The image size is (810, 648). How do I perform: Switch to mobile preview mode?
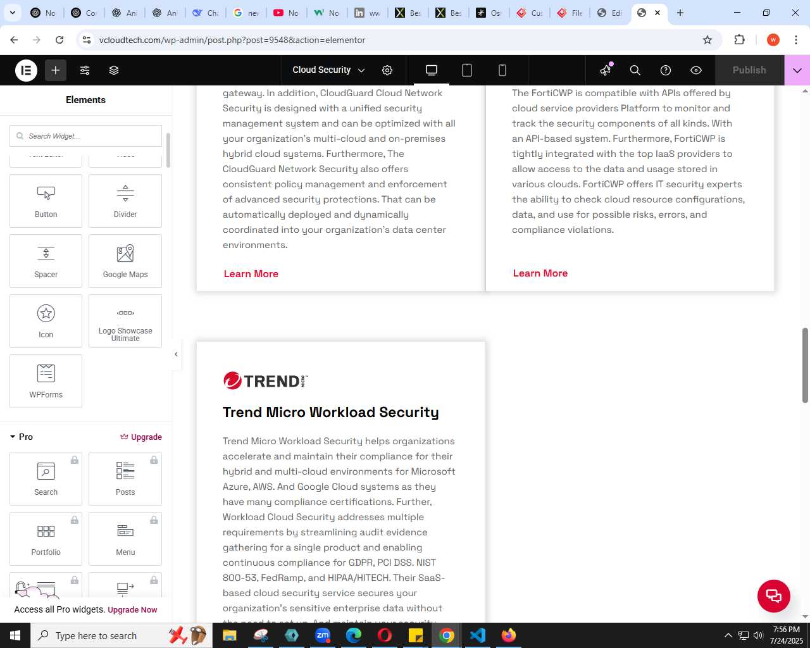click(x=502, y=70)
